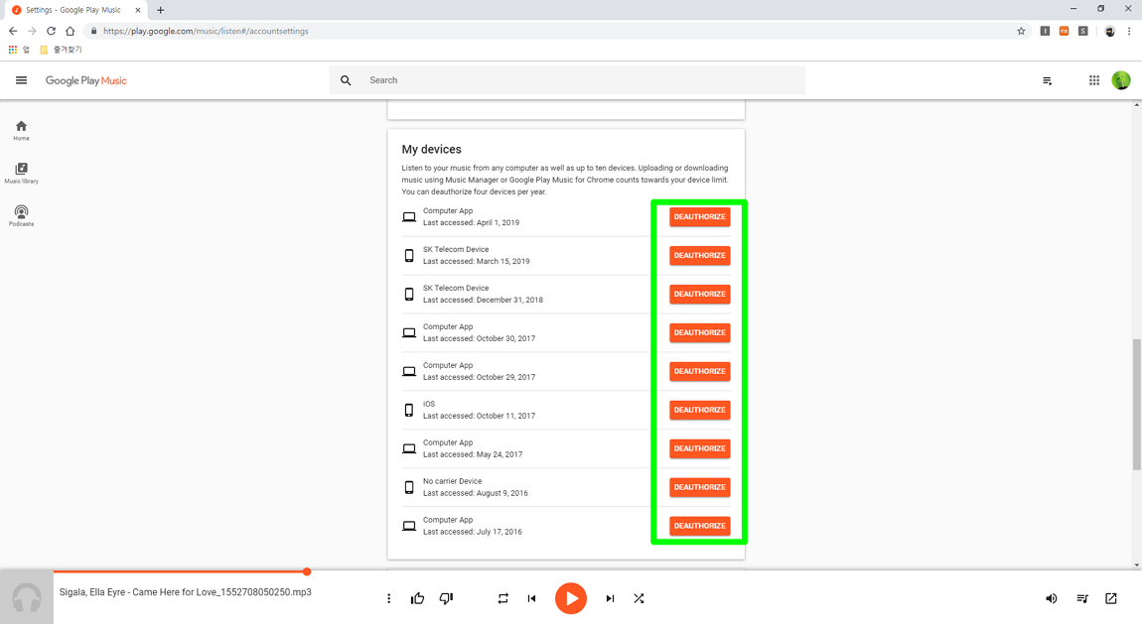Open the main hamburger menu
The width and height of the screenshot is (1142, 624).
pyautogui.click(x=21, y=80)
